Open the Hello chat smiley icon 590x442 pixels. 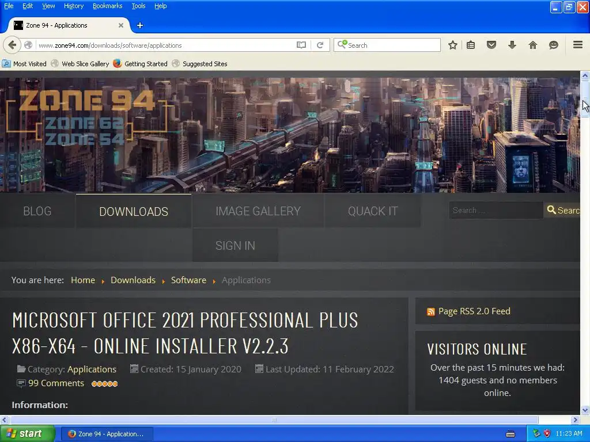pyautogui.click(x=554, y=45)
